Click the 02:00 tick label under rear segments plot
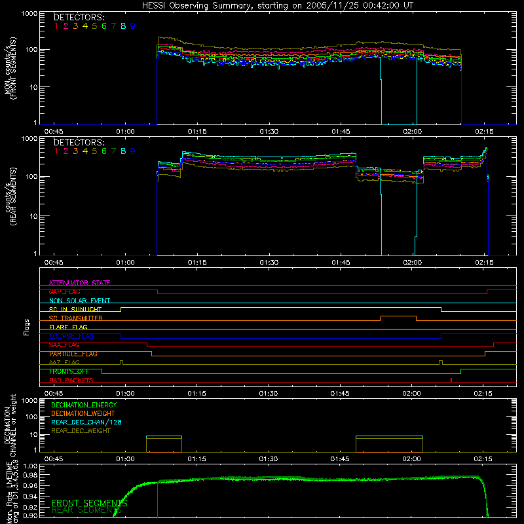 point(413,263)
